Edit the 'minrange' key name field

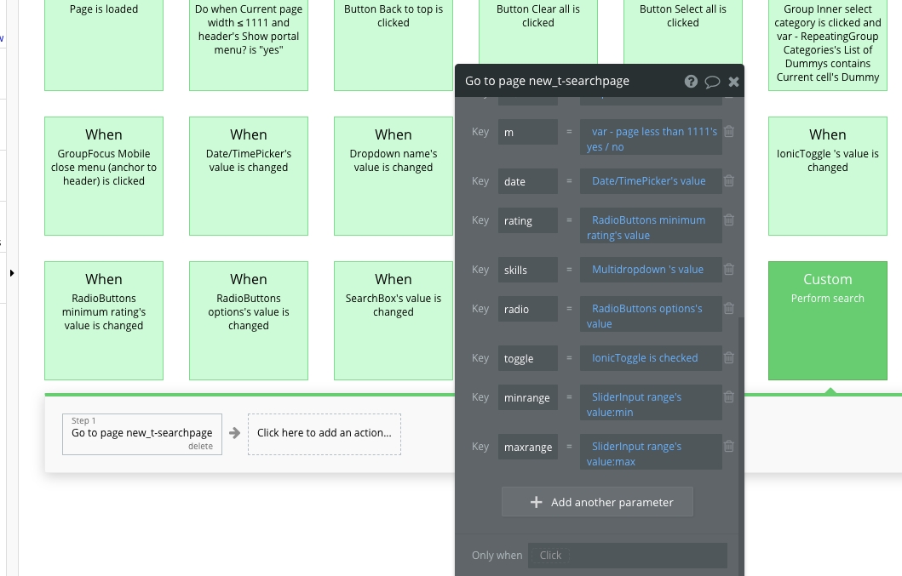click(x=528, y=397)
